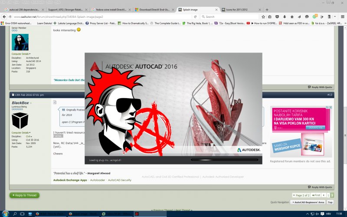Click the BlackBox black cube avatar
Image resolution: width=347 pixels, height=217 pixels.
[x=20, y=121]
